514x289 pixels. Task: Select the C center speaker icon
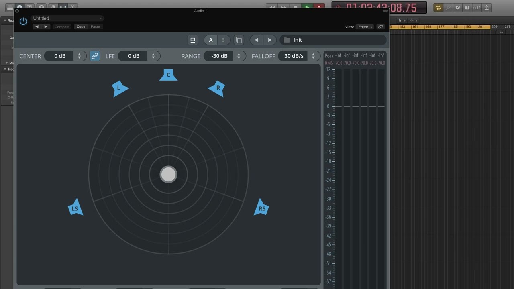(x=168, y=75)
